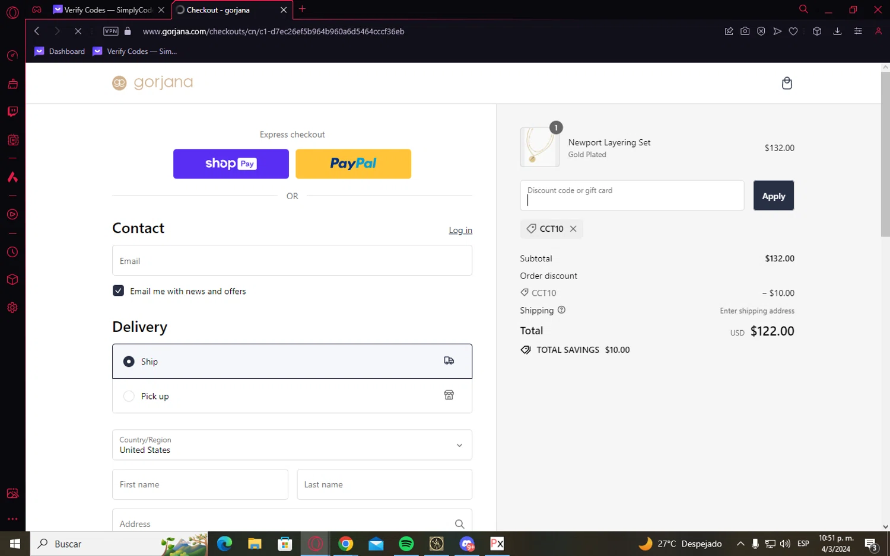
Task: Open Opera sidebar Aria AI icon
Action: [x=12, y=177]
